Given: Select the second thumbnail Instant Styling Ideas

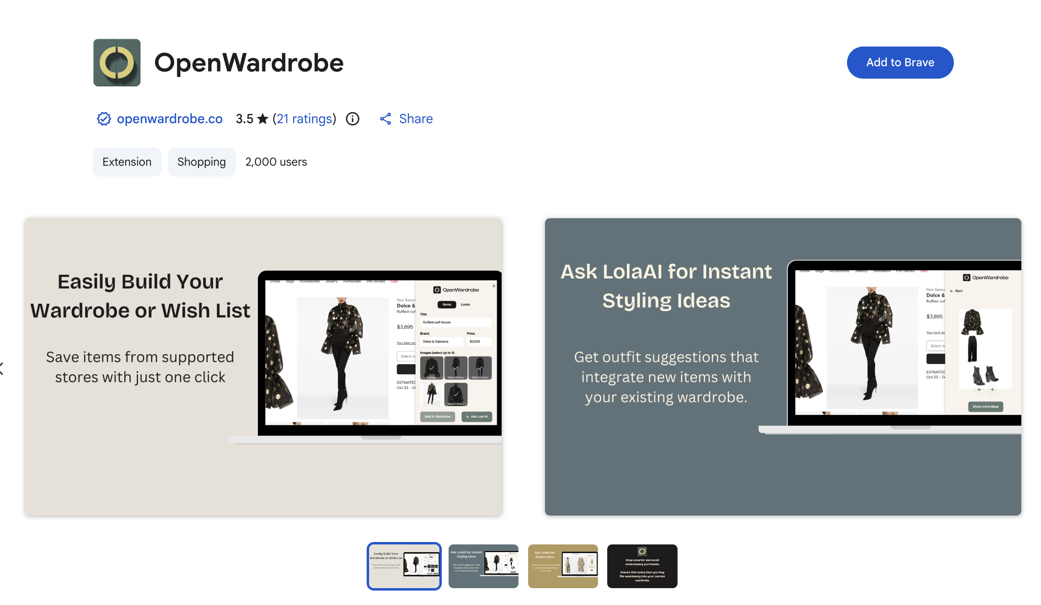Looking at the screenshot, I should click(483, 566).
